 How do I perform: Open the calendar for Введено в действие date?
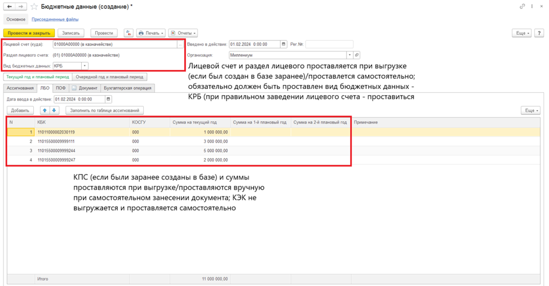tap(284, 44)
